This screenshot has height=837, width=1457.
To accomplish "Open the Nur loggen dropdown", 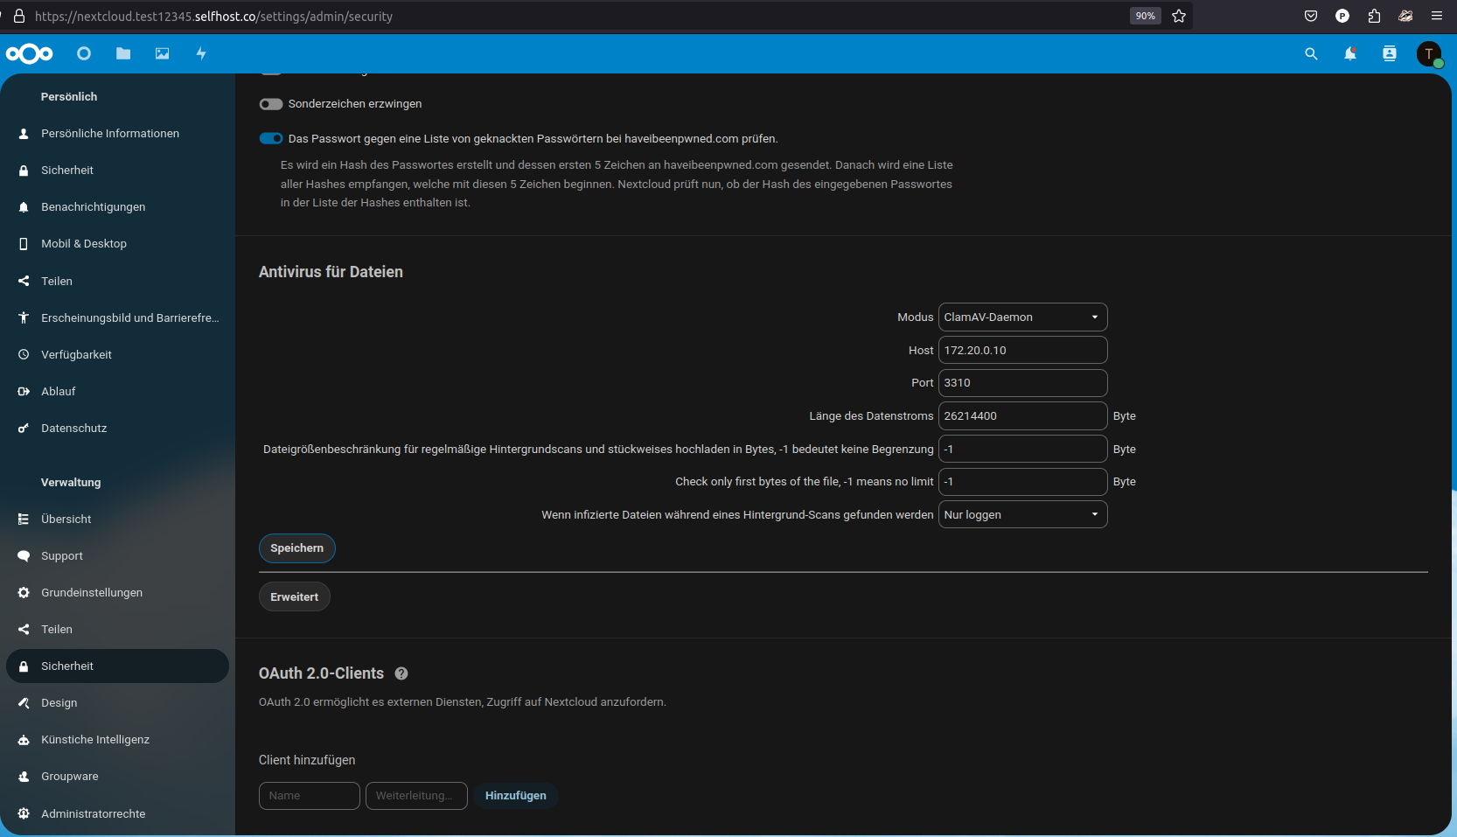I will click(x=1022, y=514).
